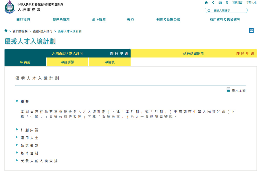Switch to the 申請後 tab
This screenshot has height=175, width=263.
109,62
